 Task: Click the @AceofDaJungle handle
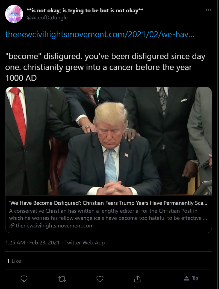point(47,18)
